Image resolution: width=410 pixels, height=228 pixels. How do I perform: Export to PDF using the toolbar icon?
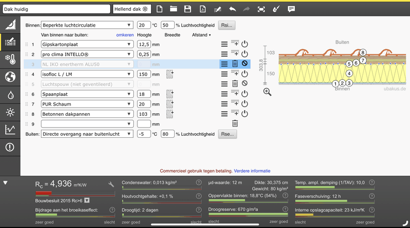click(202, 9)
